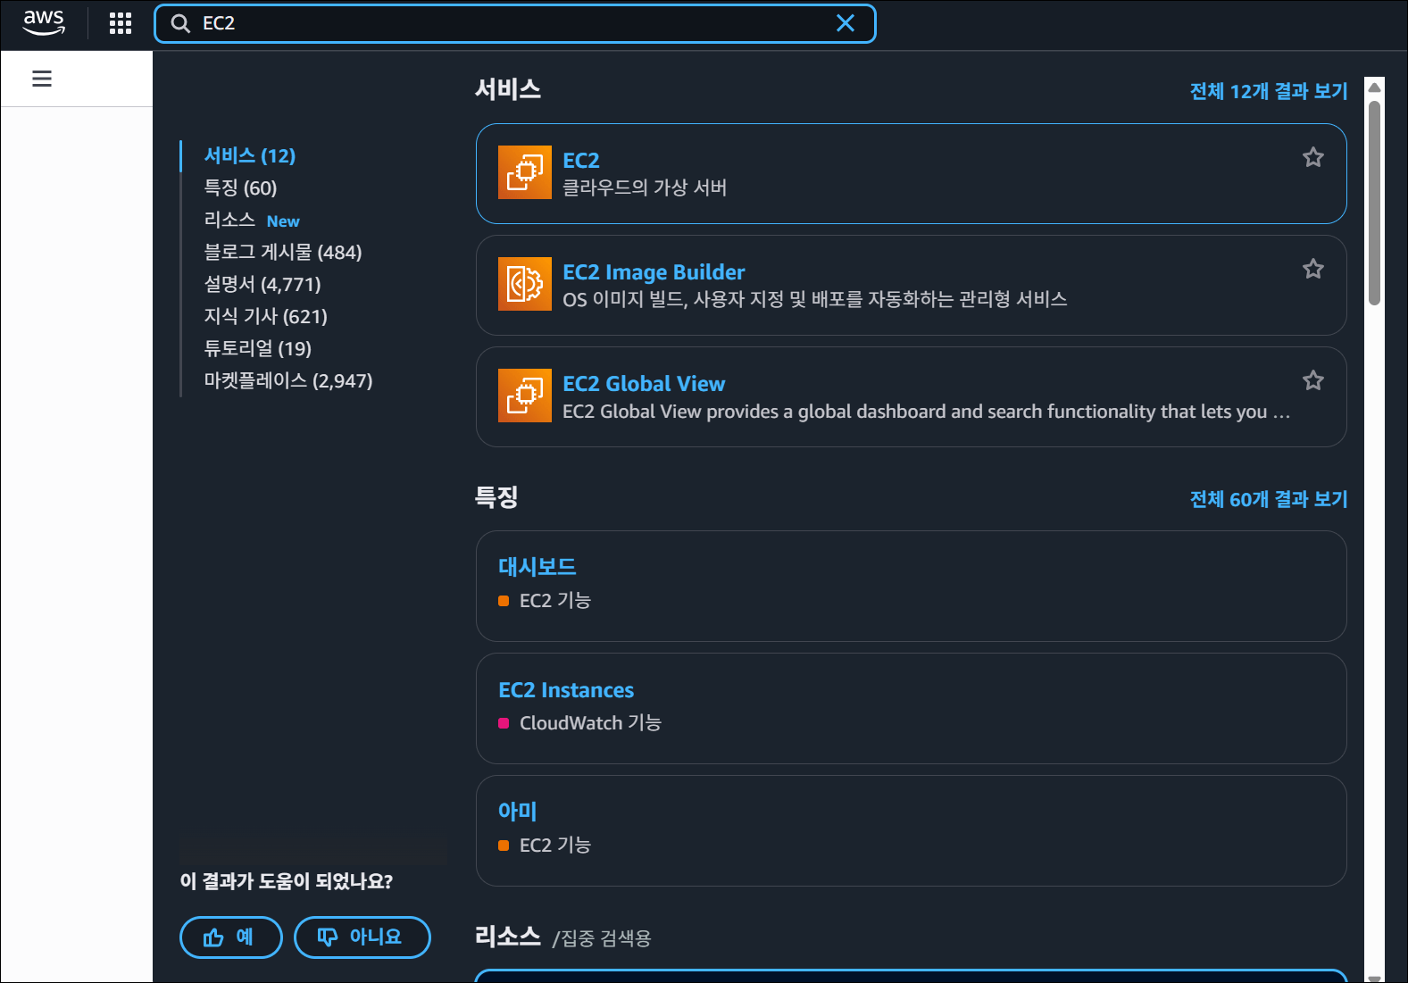Click the EC2 Global View description text
1408x983 pixels.
point(926,412)
